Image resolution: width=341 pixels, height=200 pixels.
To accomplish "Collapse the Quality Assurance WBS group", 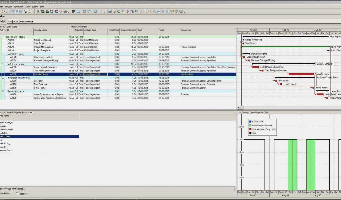I will 3,91.
